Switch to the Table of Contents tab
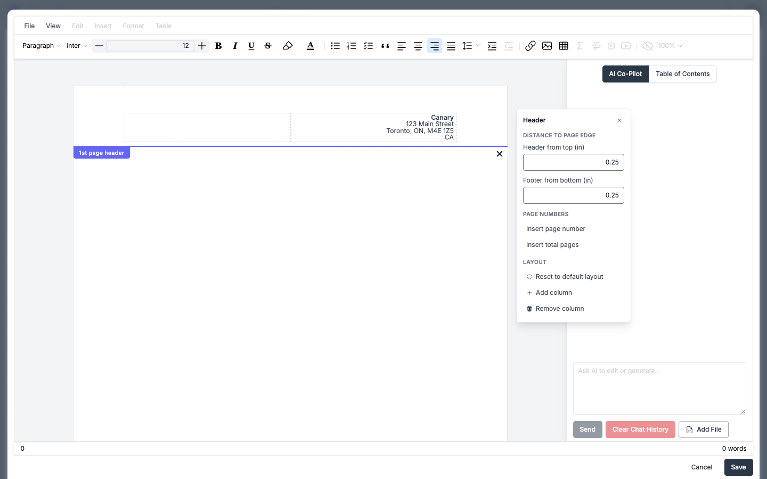The image size is (767, 479). point(683,74)
